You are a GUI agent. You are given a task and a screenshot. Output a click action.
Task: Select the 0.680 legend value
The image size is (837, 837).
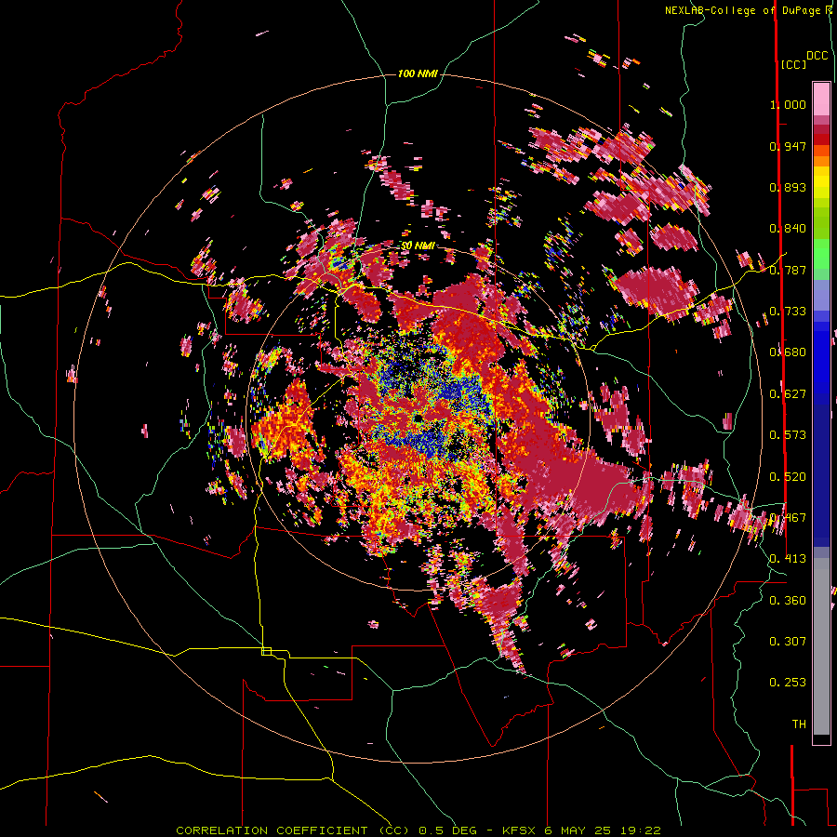788,352
